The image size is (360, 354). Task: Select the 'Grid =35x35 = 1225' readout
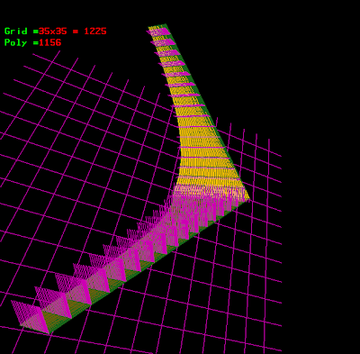[56, 32]
